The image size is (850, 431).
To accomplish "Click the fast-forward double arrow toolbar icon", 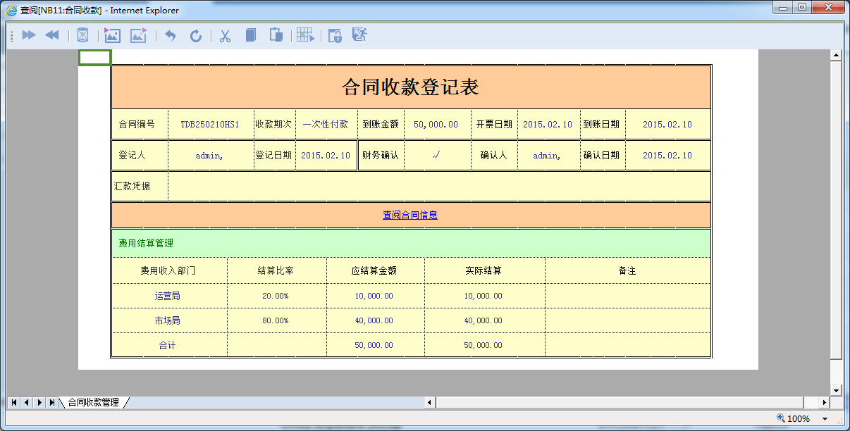I will pos(29,35).
